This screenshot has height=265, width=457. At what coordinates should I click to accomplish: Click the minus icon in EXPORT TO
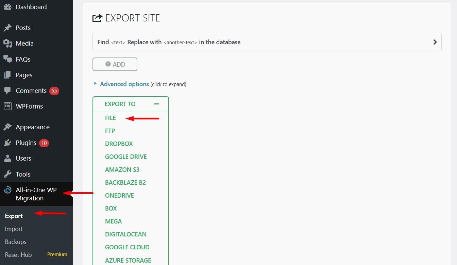(156, 104)
